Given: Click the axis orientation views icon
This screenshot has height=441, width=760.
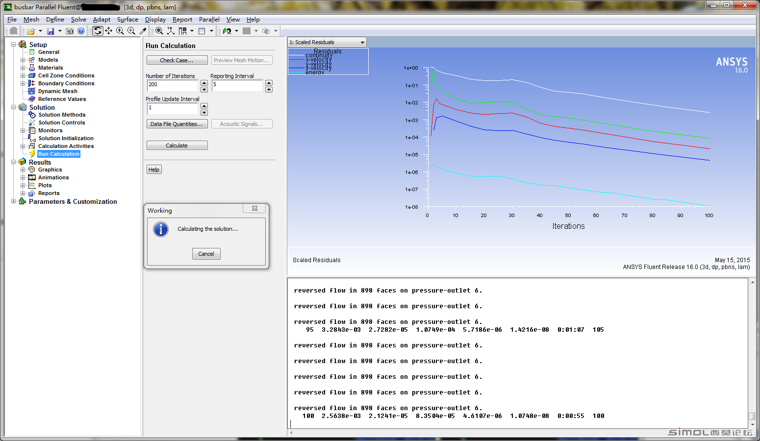Looking at the screenshot, I should click(171, 31).
